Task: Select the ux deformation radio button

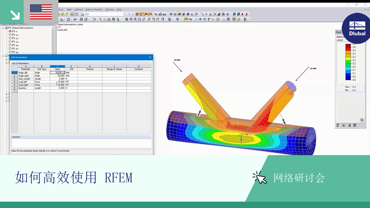Action: [10, 35]
